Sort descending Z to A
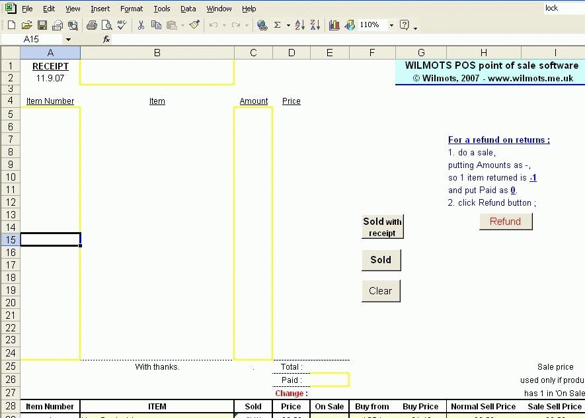 pos(315,25)
